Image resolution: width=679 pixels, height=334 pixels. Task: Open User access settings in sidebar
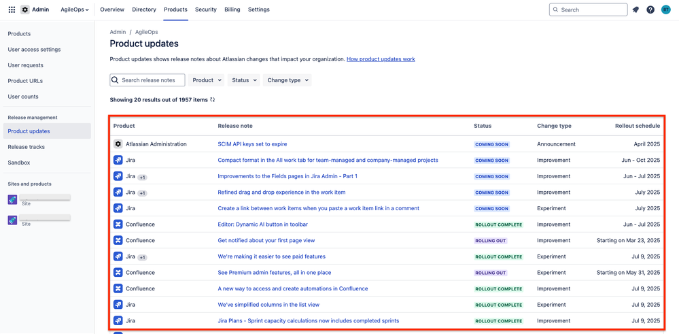47,50
